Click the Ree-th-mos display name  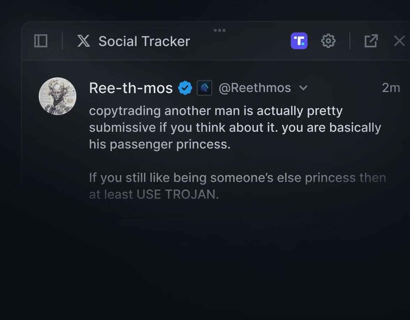coord(131,88)
